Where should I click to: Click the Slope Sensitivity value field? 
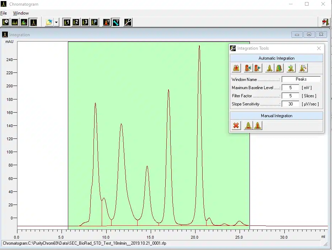click(x=290, y=104)
